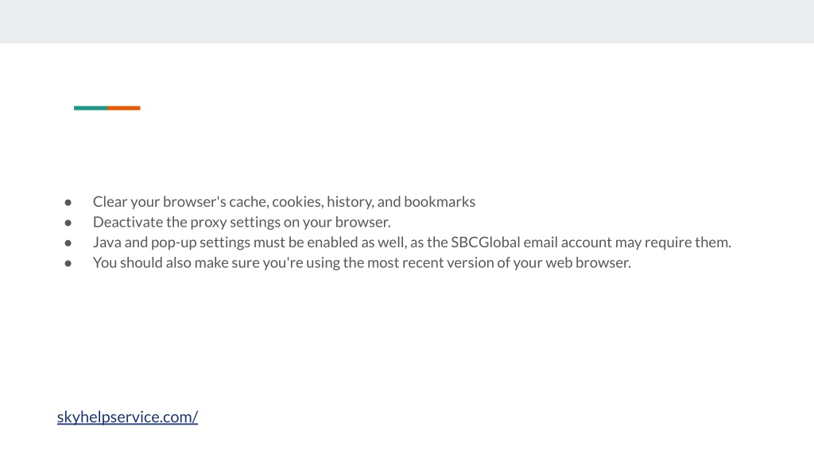Click the orange segment of accent bar
The height and width of the screenshot is (458, 814).
coord(124,108)
